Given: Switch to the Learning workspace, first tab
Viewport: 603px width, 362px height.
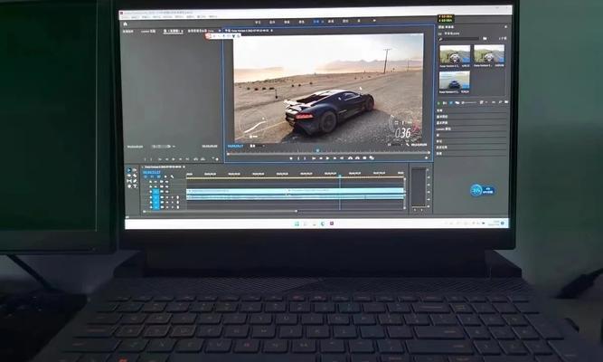Looking at the screenshot, I should click(x=258, y=23).
